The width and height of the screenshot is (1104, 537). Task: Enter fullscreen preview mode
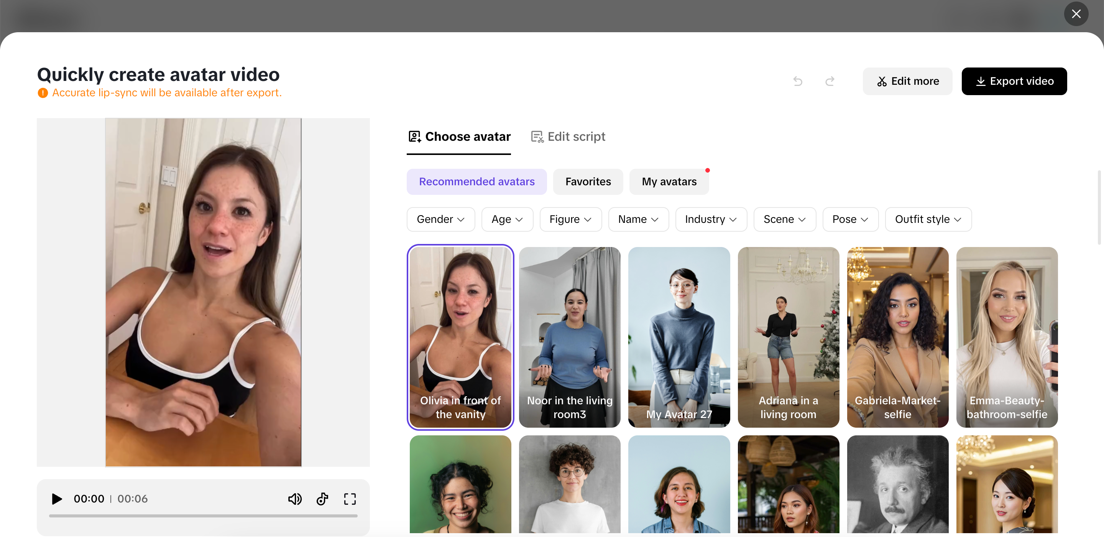(350, 499)
